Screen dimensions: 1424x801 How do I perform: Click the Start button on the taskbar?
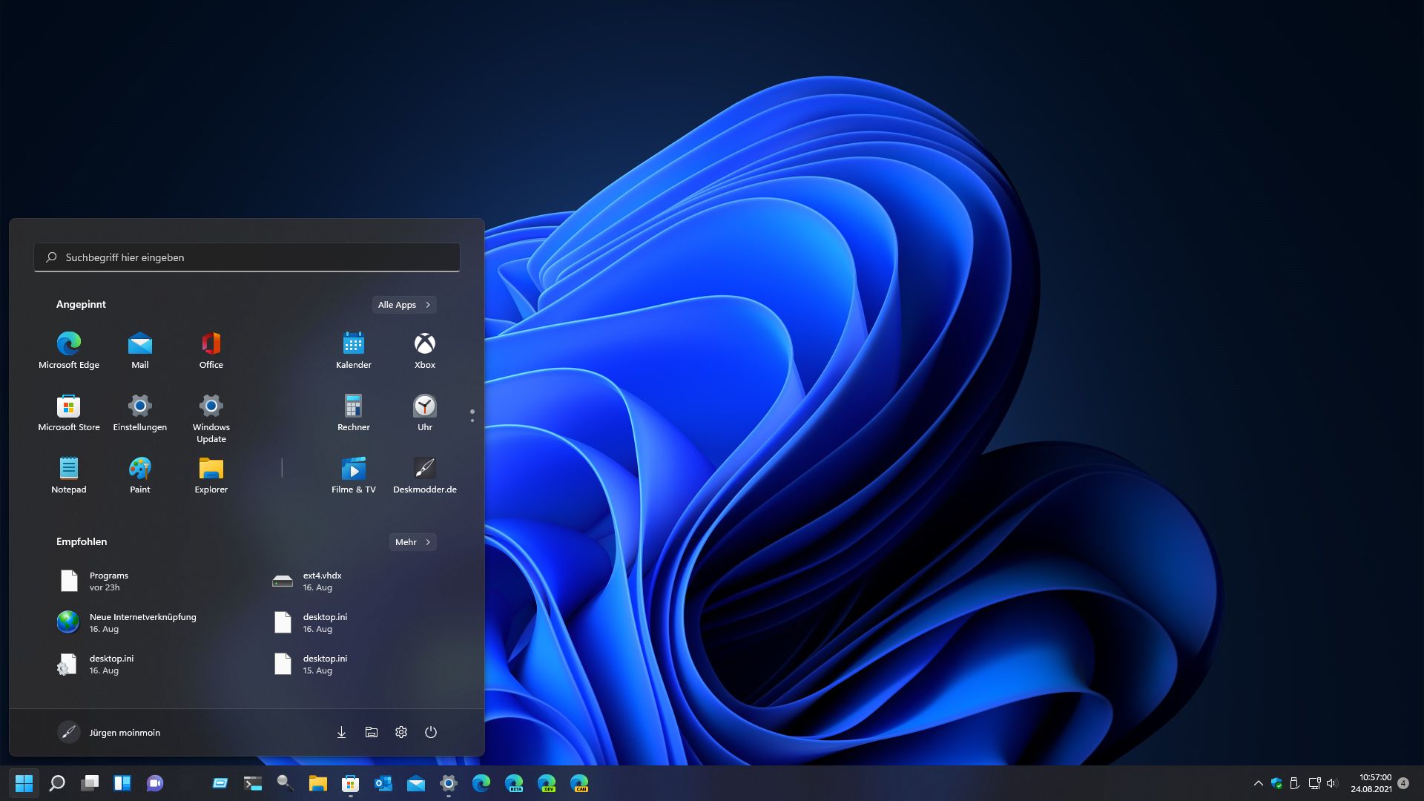[24, 783]
